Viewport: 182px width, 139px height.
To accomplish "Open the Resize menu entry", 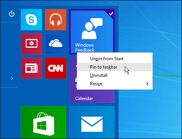I will 115,84.
